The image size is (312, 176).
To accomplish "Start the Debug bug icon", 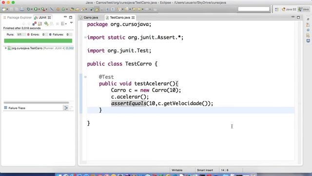I will click(29, 9).
